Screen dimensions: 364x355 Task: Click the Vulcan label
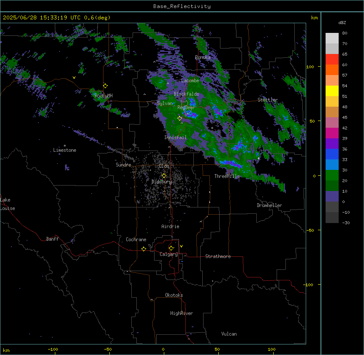pyautogui.click(x=229, y=334)
